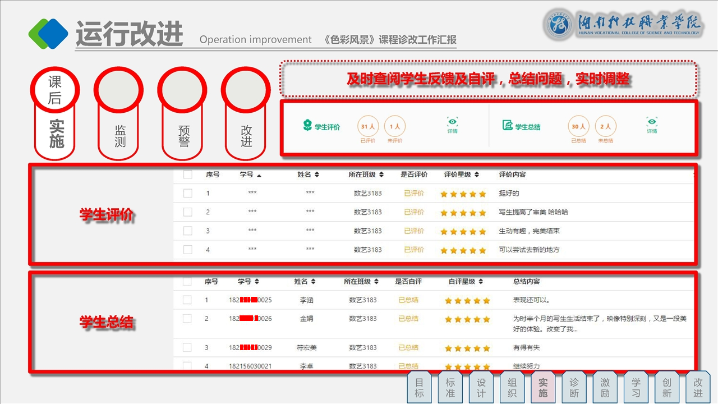Click the green 学生评价 flower icon
This screenshot has width=718, height=404.
coord(307,126)
